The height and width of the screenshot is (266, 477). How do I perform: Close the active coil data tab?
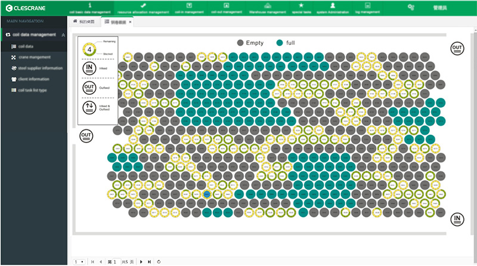[131, 22]
